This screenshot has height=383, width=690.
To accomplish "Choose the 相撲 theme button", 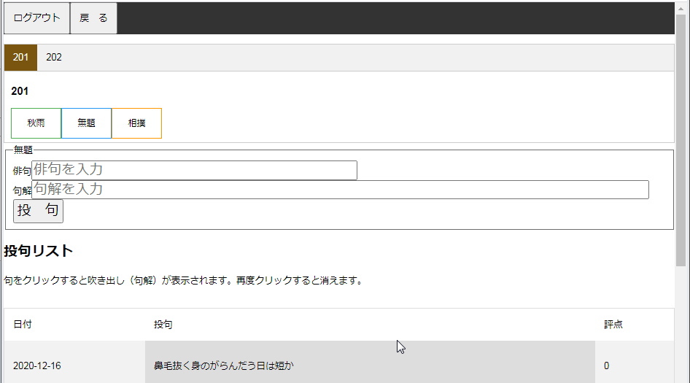I will pos(136,123).
